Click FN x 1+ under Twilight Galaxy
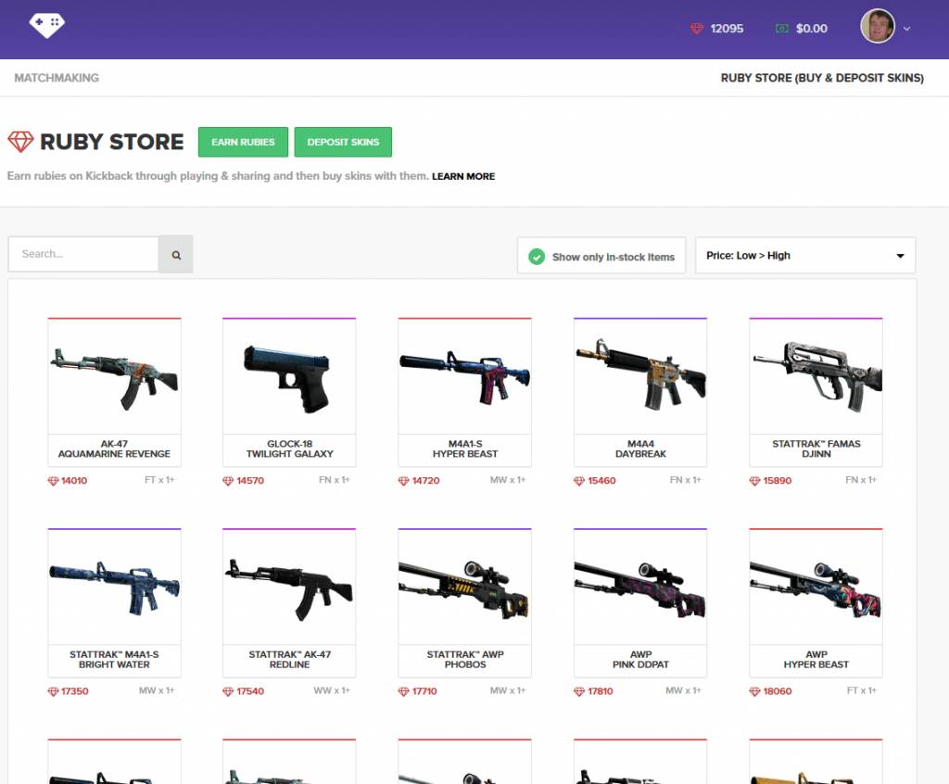This screenshot has width=949, height=784. (335, 479)
